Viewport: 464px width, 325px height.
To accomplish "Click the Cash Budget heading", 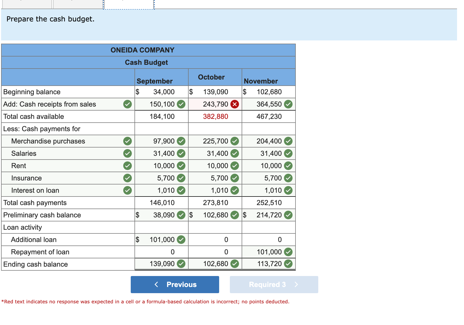I will [x=146, y=62].
